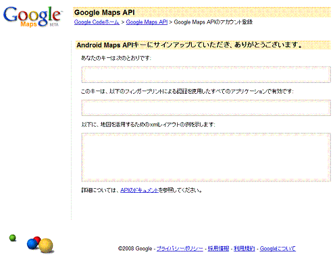Open the APIのドキュメント link

click(x=139, y=190)
